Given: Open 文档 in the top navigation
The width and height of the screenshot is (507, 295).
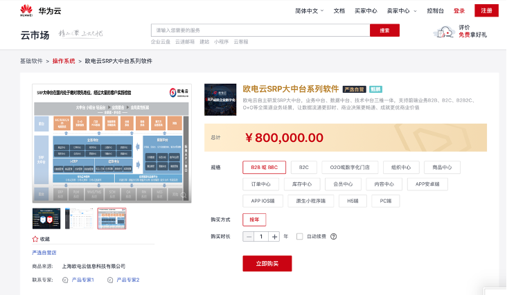Looking at the screenshot, I should coord(339,10).
